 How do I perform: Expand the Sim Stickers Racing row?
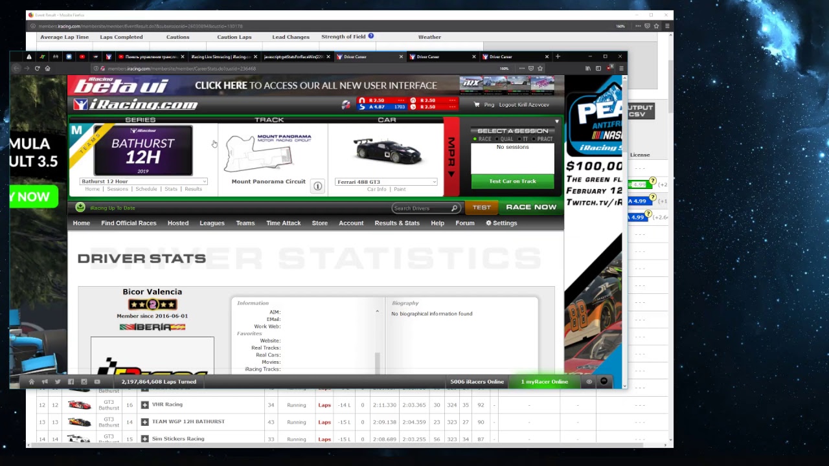click(x=144, y=439)
